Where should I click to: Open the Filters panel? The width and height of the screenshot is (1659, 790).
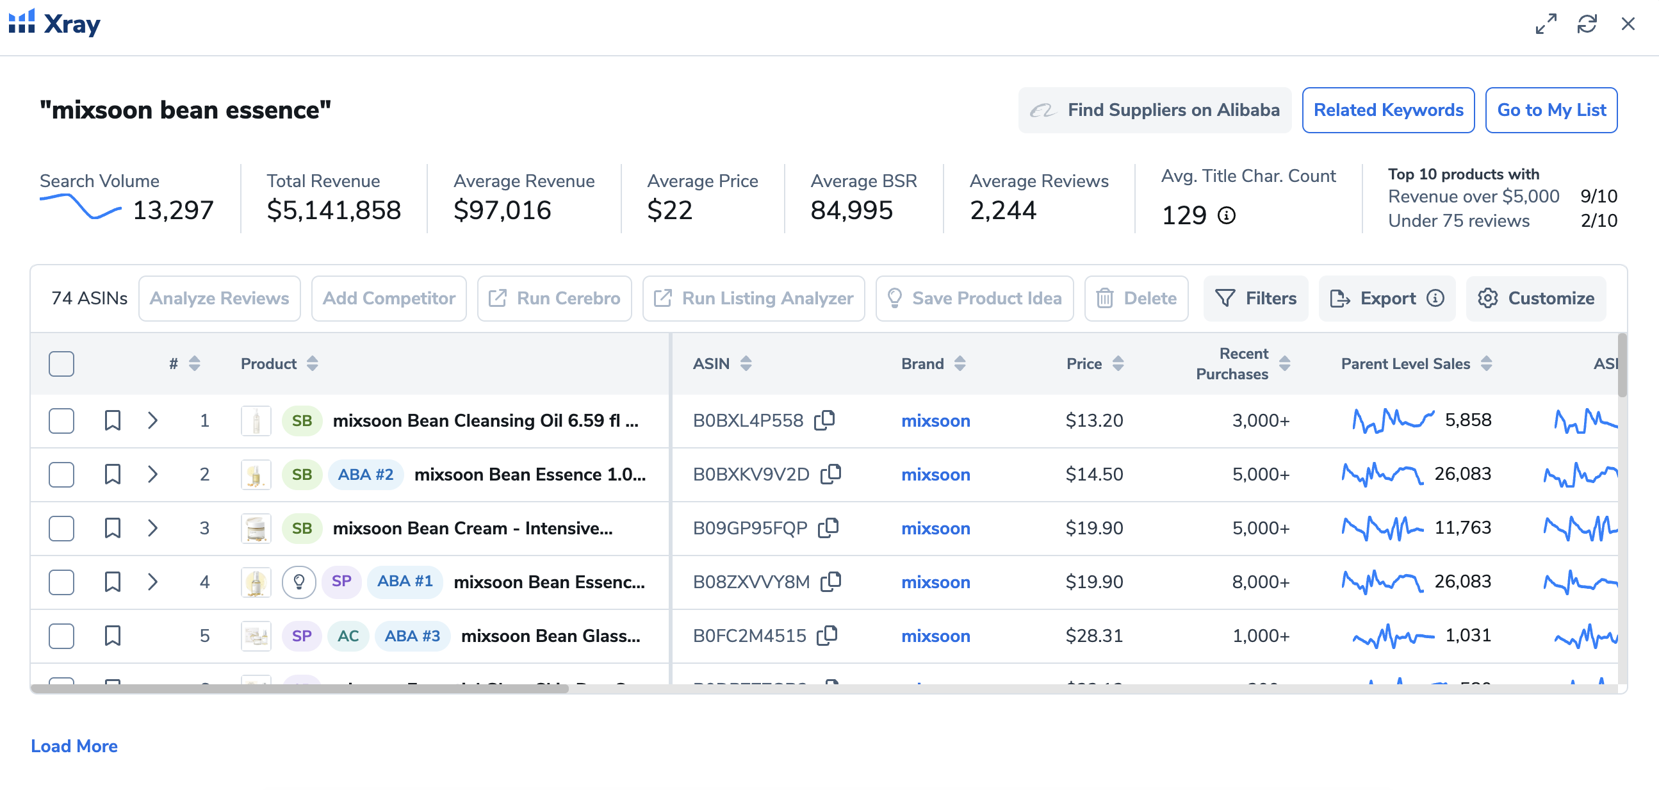click(1255, 298)
